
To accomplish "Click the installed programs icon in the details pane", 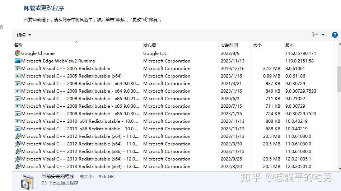I will point(28,182).
